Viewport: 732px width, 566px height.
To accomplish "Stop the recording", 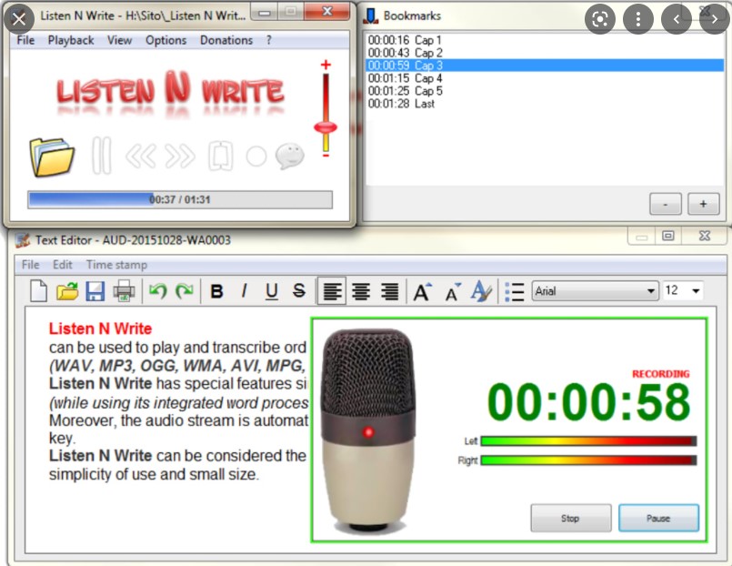I will pyautogui.click(x=570, y=518).
